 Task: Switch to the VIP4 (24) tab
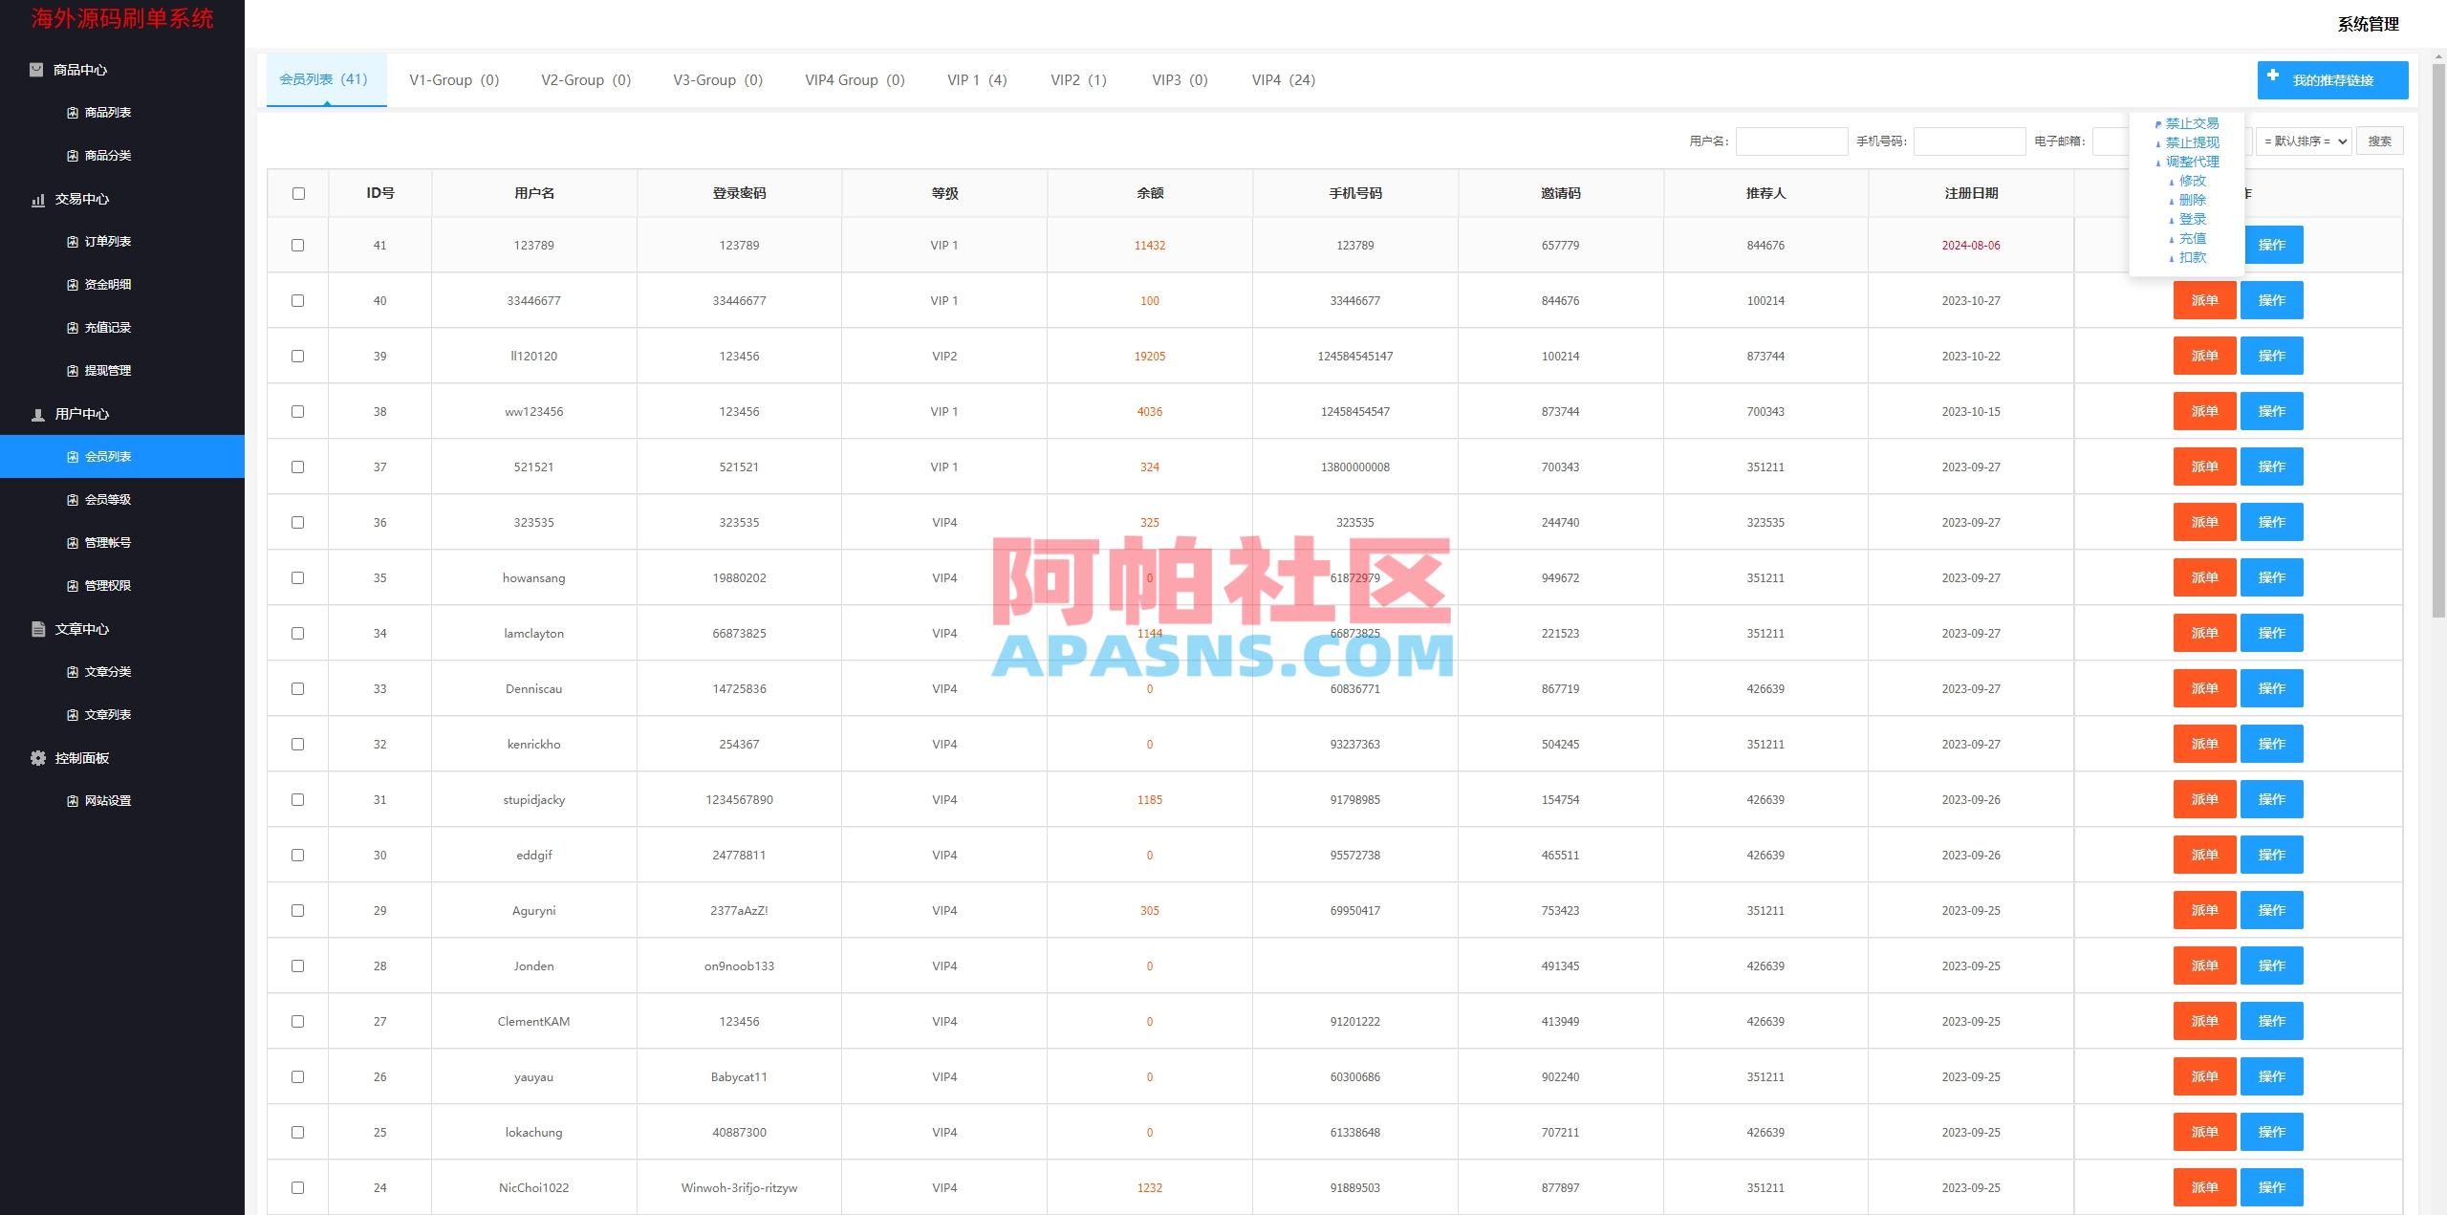coord(1283,79)
